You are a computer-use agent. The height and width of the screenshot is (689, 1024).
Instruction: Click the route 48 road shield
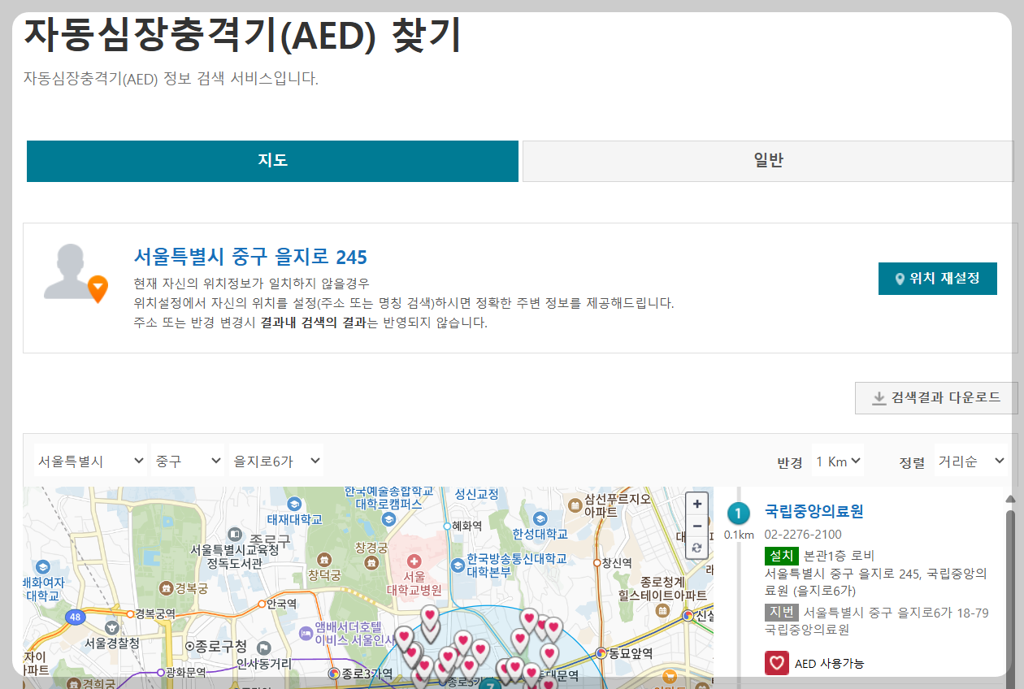(x=76, y=617)
